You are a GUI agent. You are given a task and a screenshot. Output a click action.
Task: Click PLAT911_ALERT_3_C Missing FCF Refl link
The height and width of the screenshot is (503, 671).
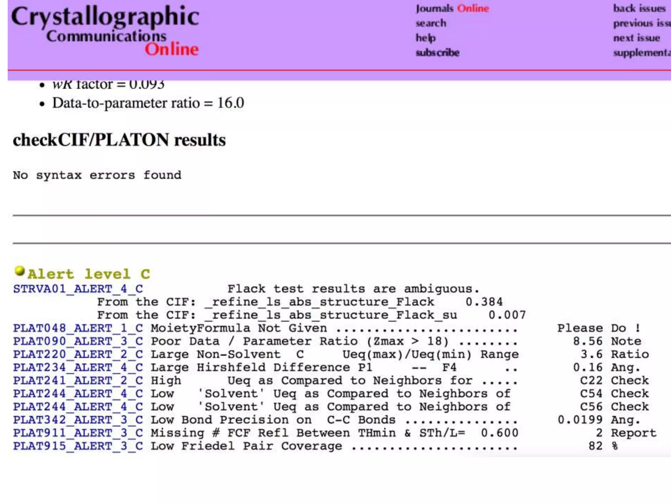pos(78,433)
